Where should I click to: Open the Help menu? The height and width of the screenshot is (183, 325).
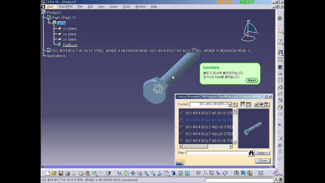154,7
